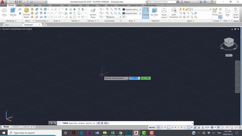
Task: Open Photoshop from the taskbar
Action: (x=128, y=133)
